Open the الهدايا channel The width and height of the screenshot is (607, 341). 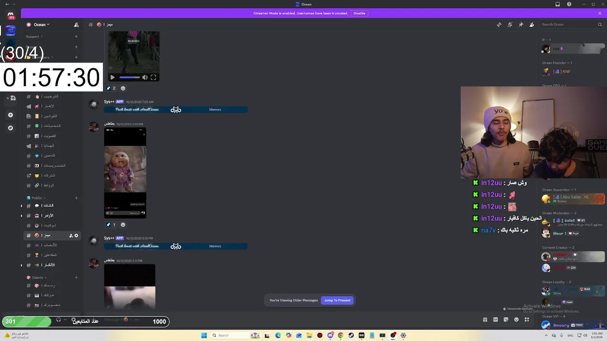pyautogui.click(x=52, y=146)
